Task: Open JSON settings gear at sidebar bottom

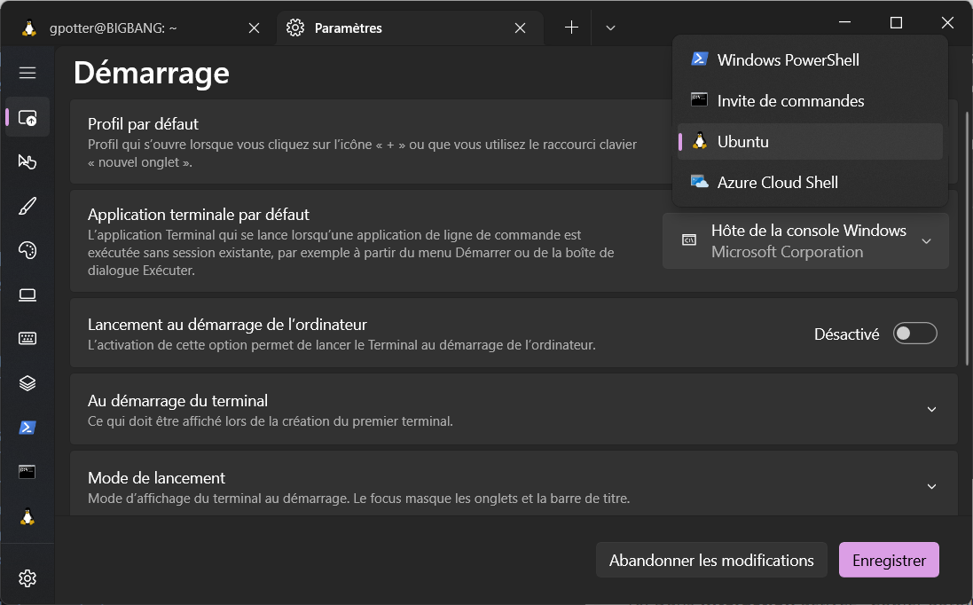Action: pos(27,578)
